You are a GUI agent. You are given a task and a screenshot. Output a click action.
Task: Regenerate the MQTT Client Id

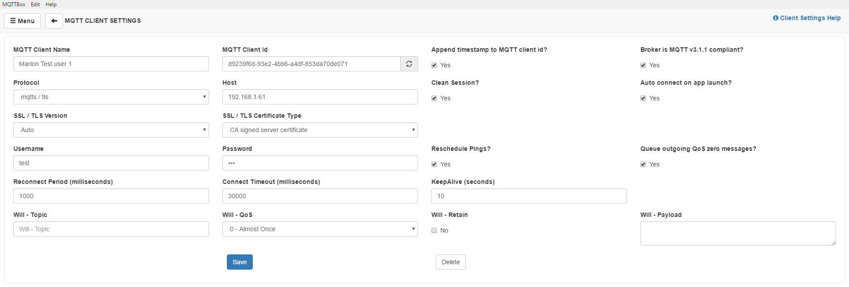tap(409, 64)
